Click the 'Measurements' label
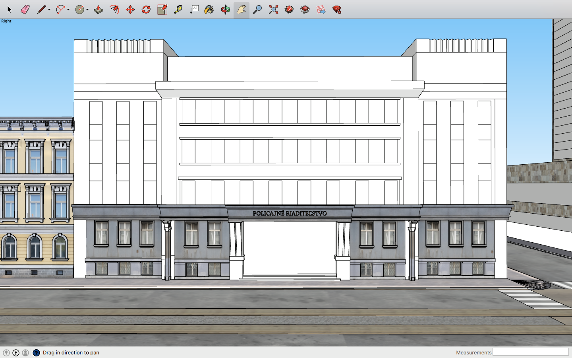The image size is (572, 358). (x=473, y=352)
